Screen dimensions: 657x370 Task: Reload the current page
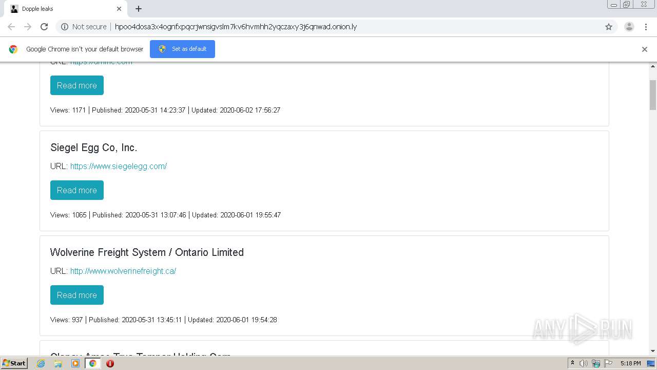44,27
